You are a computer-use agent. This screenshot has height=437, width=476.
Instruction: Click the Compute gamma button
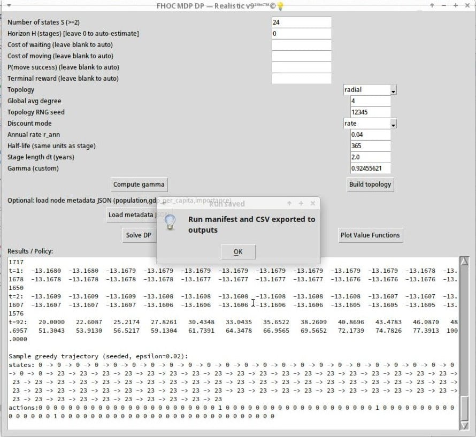pos(139,185)
